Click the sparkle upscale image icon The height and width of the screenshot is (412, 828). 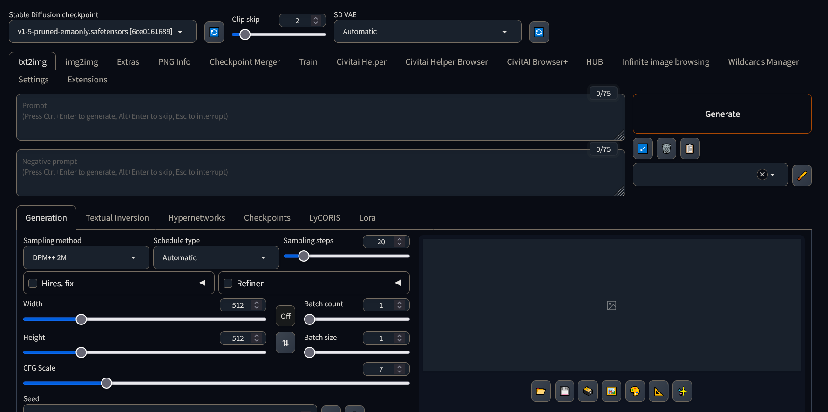click(682, 391)
